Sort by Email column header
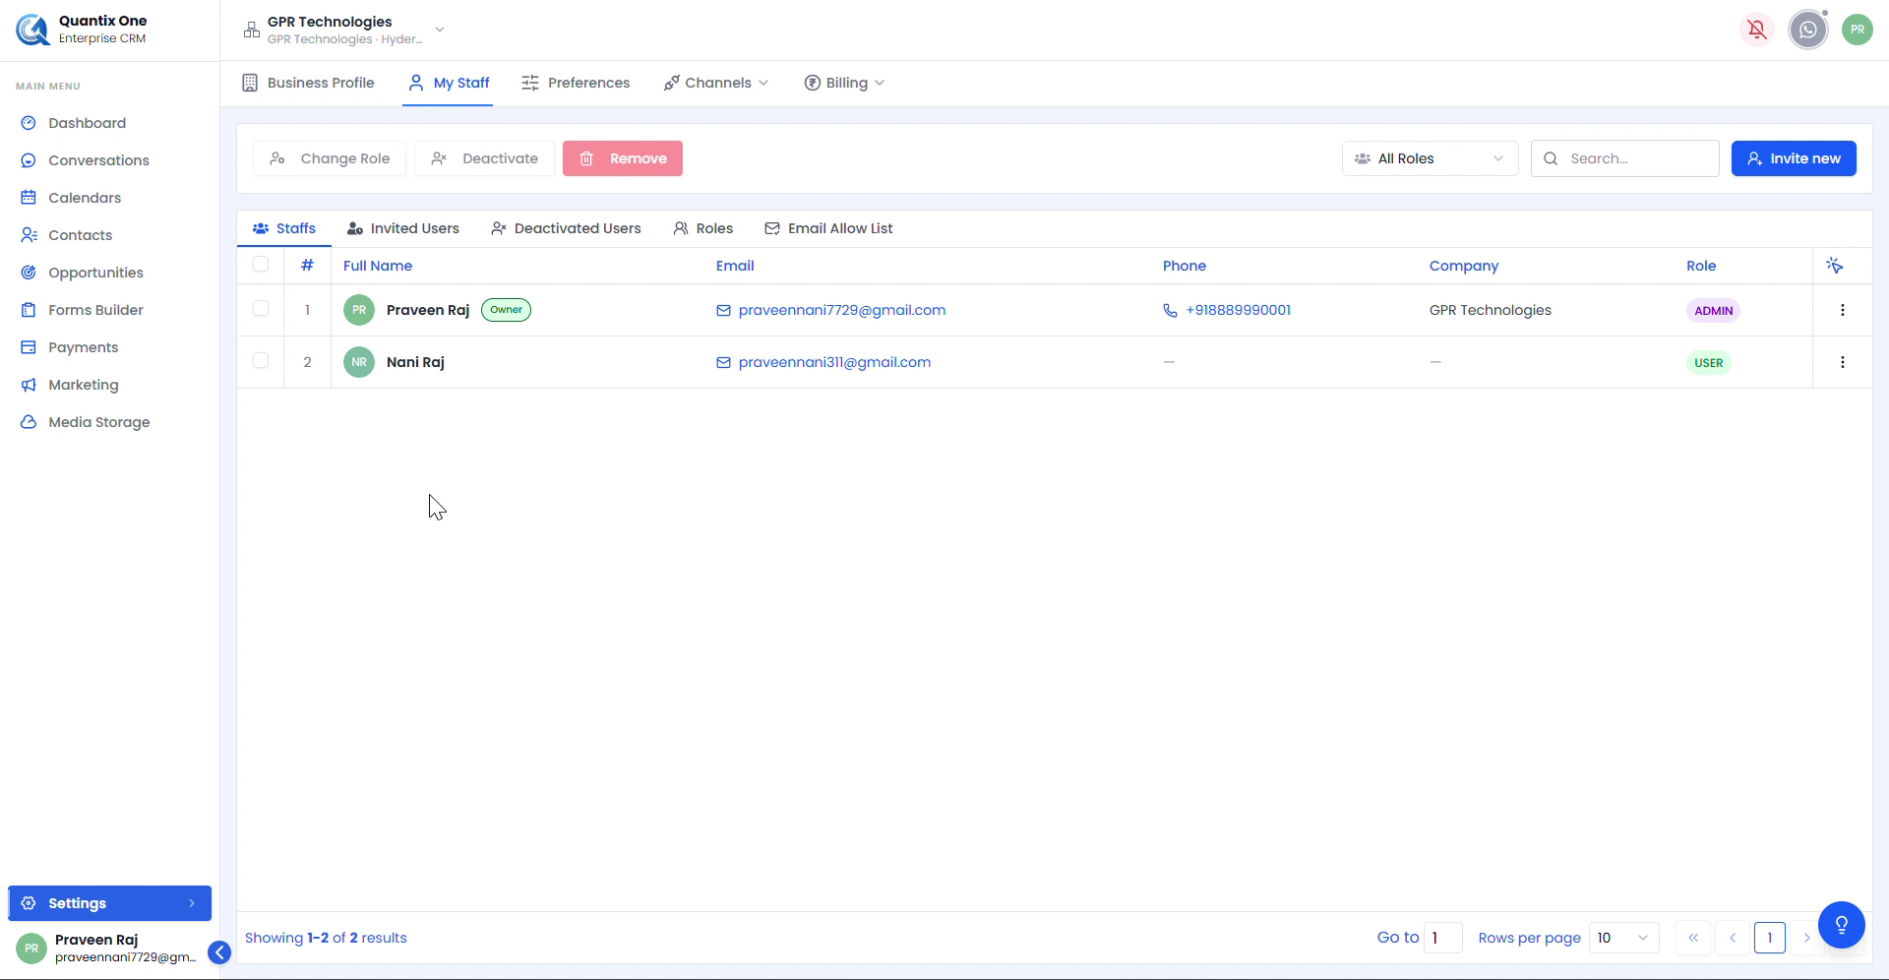This screenshot has height=980, width=1889. click(x=735, y=266)
